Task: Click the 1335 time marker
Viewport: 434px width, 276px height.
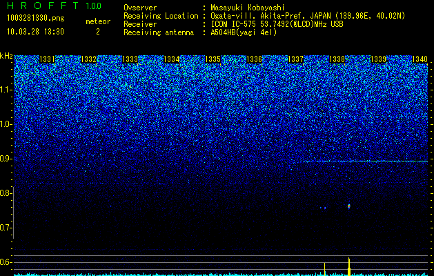Action: (213, 59)
